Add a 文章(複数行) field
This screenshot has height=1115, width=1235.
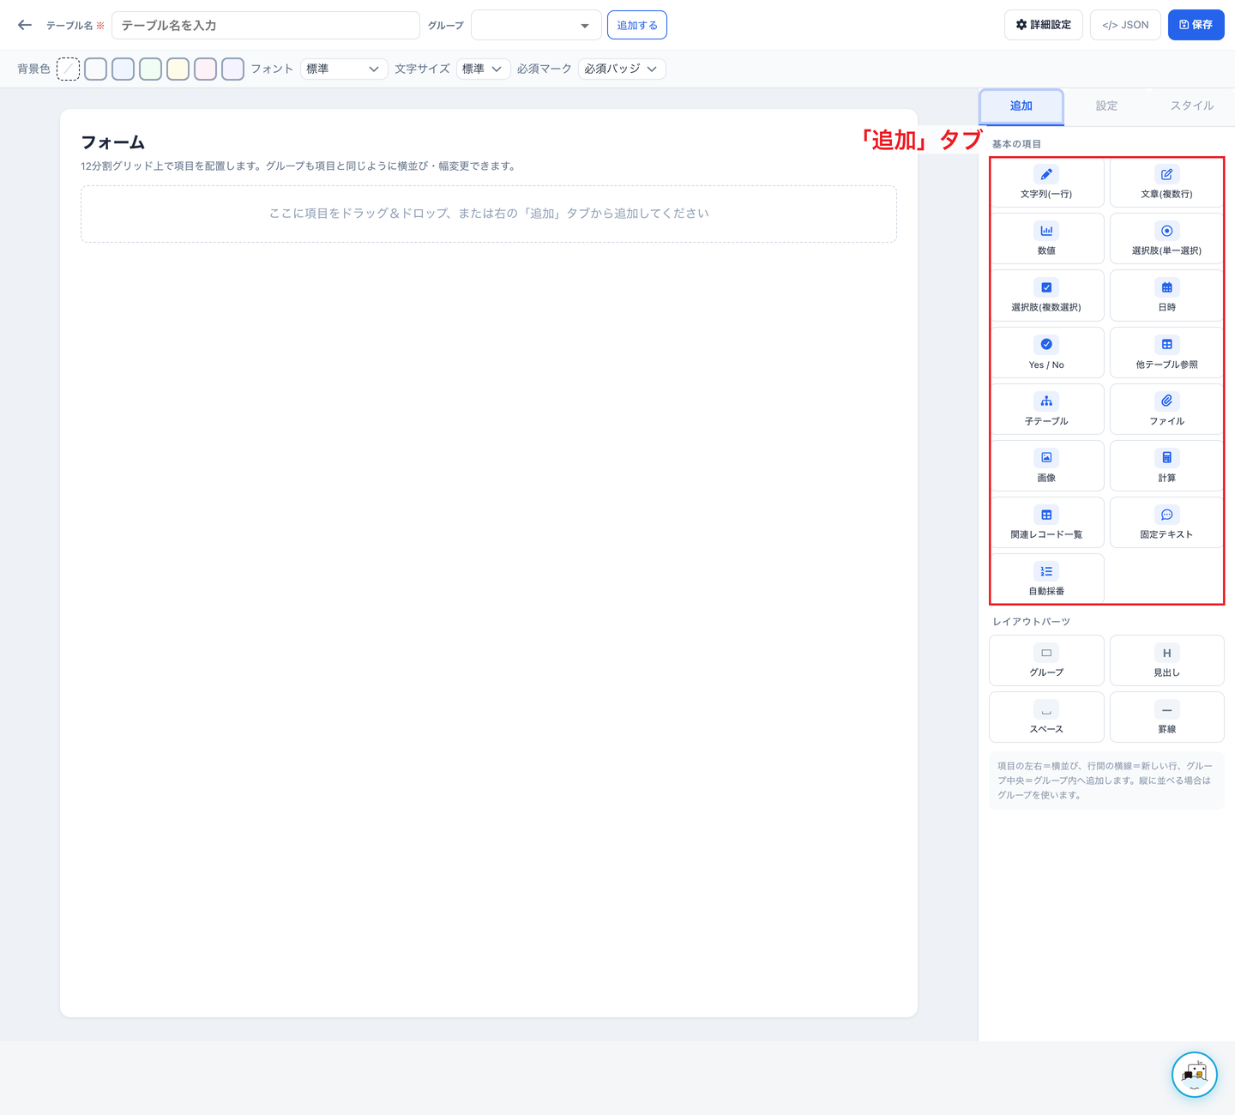(1166, 183)
